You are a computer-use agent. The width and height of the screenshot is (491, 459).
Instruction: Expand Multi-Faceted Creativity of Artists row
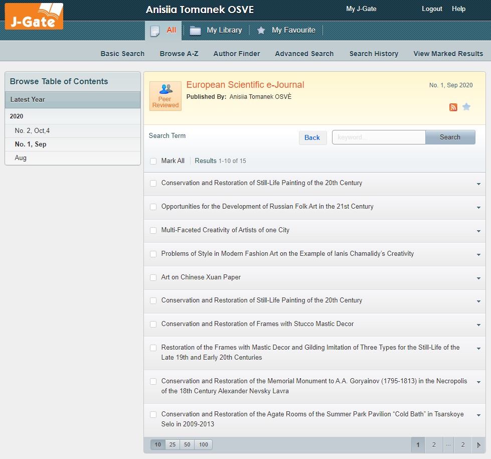coord(478,231)
